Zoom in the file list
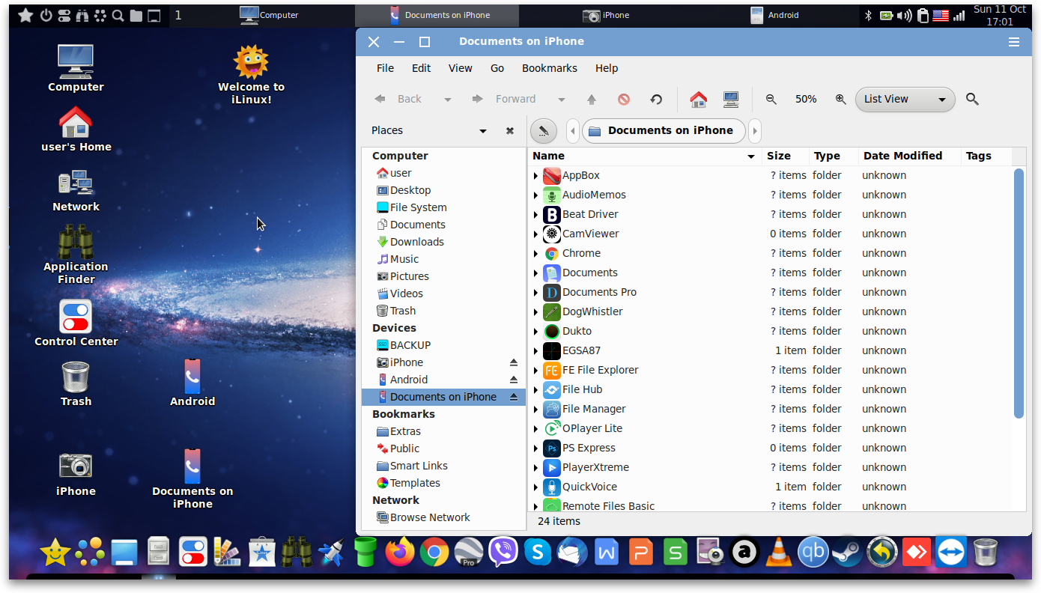 pyautogui.click(x=840, y=99)
